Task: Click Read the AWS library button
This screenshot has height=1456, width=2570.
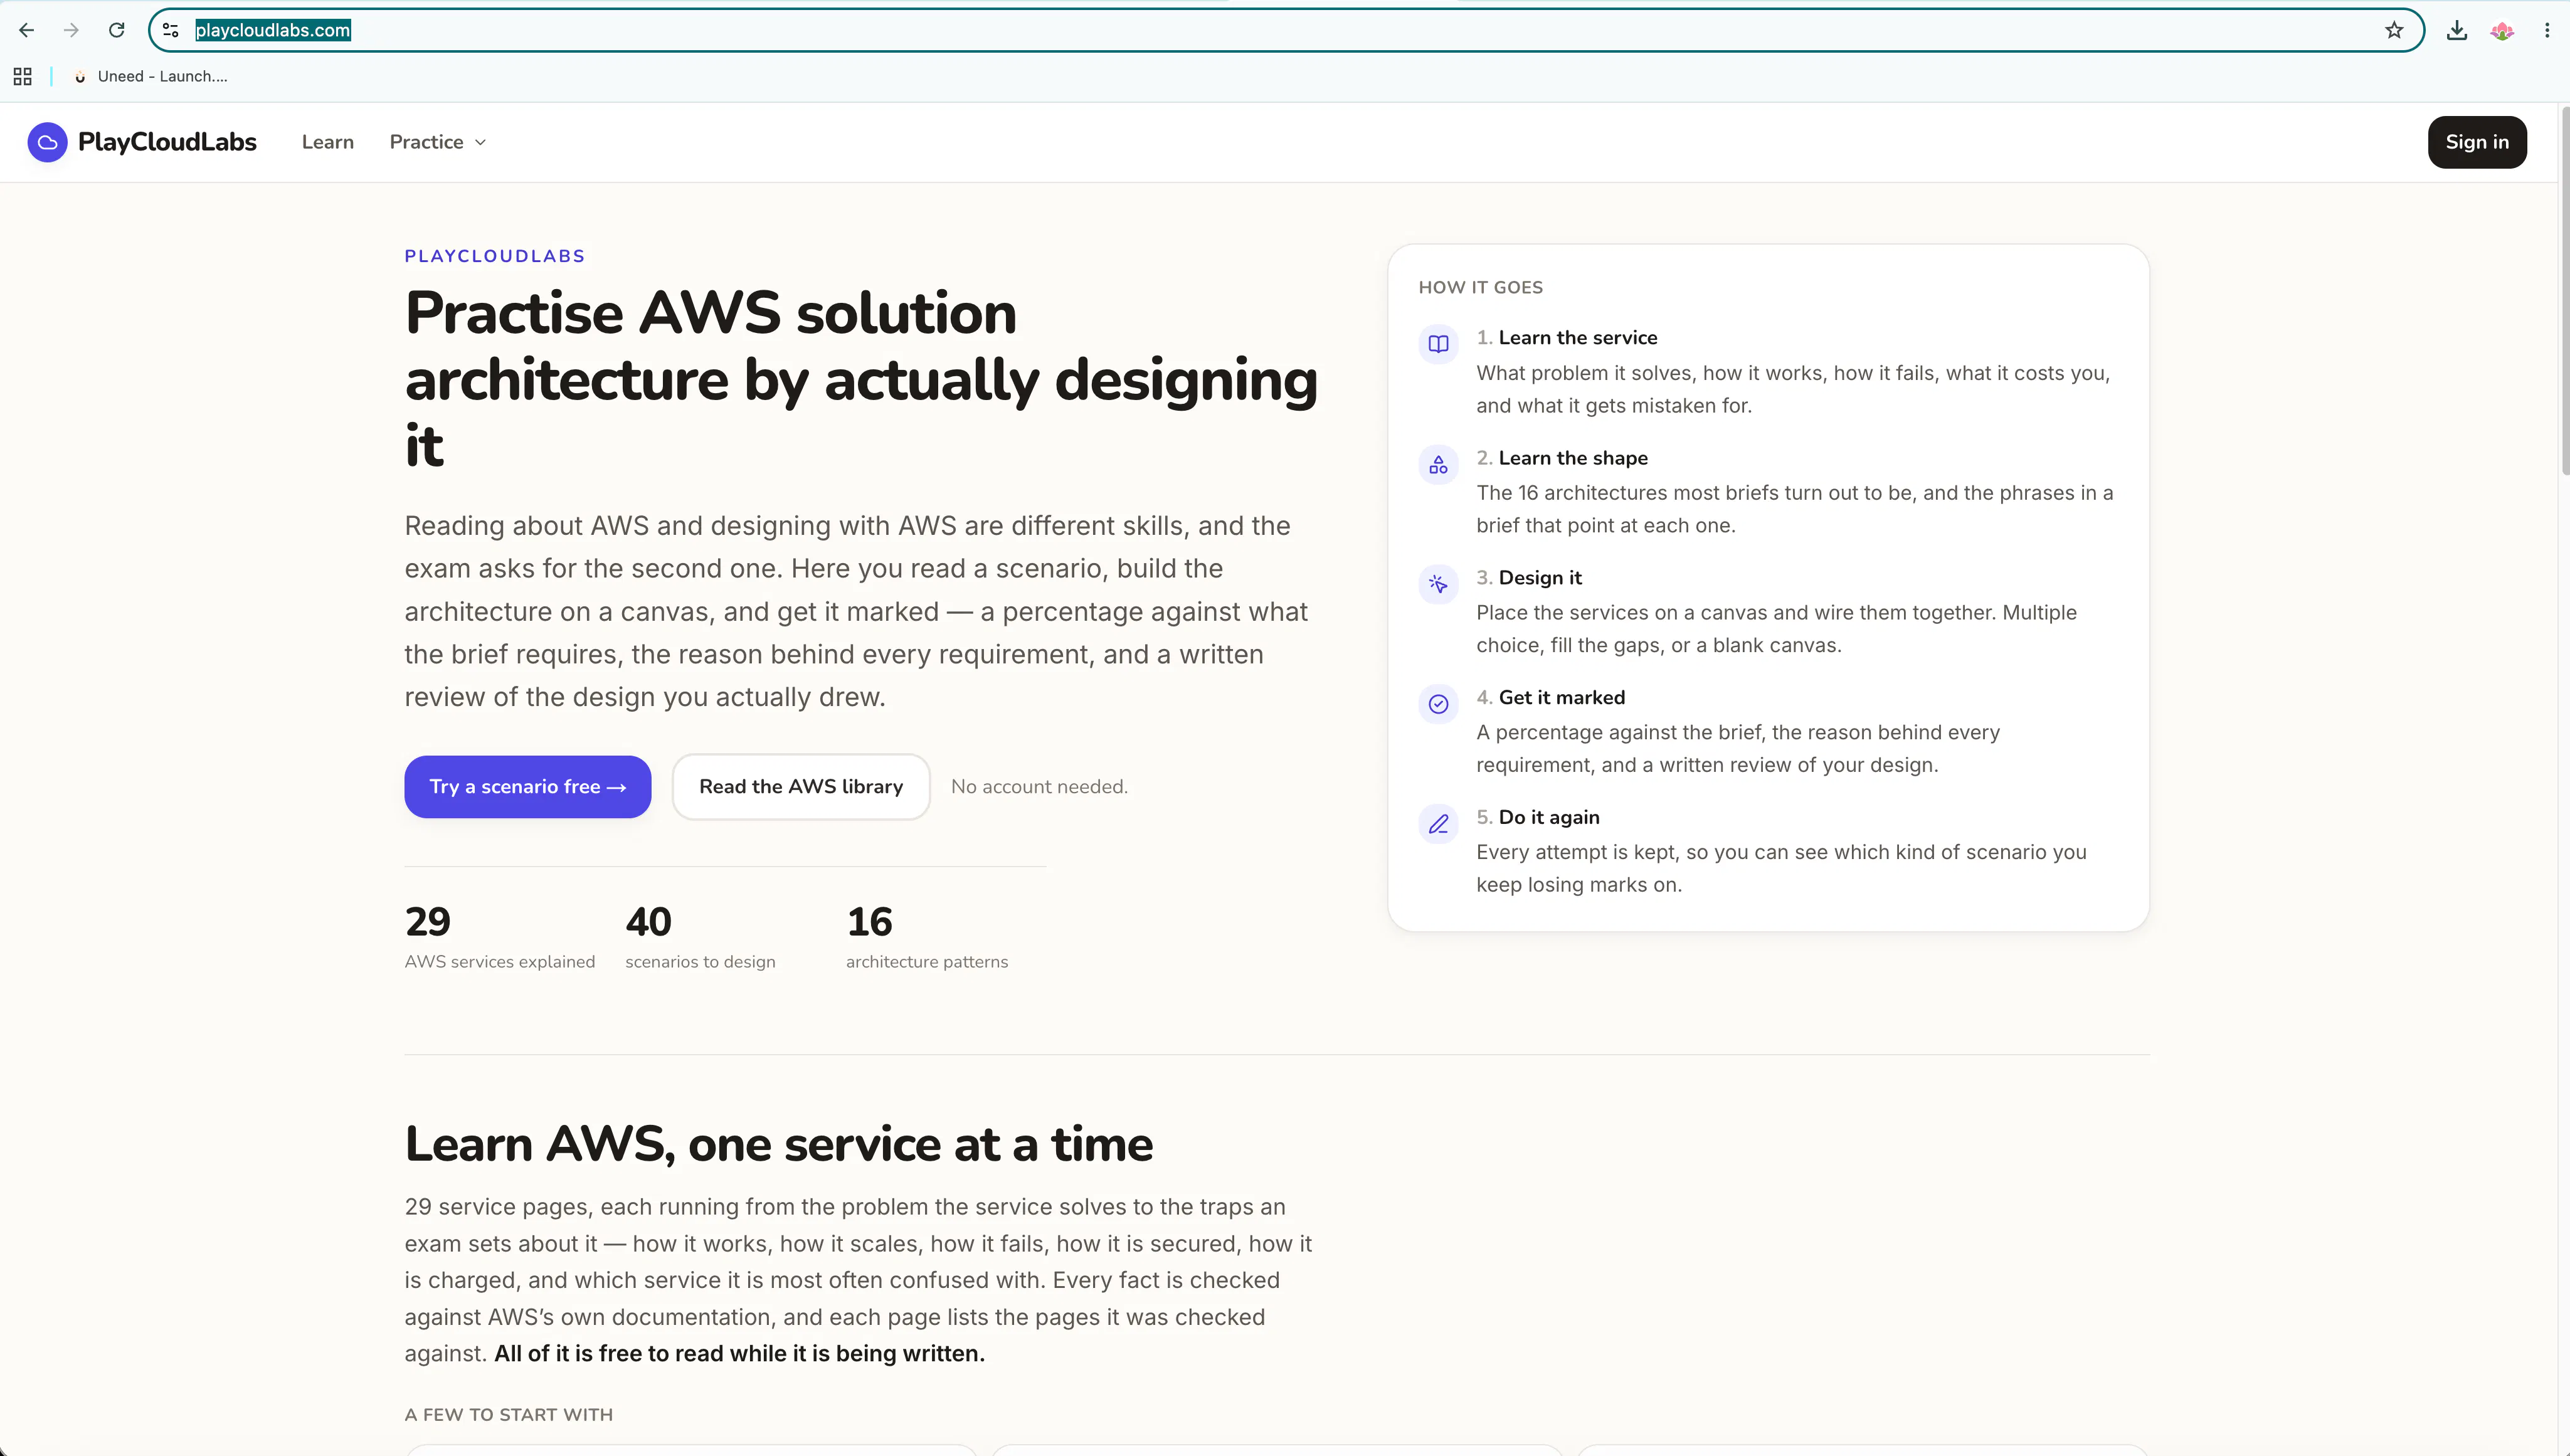Action: [x=801, y=787]
